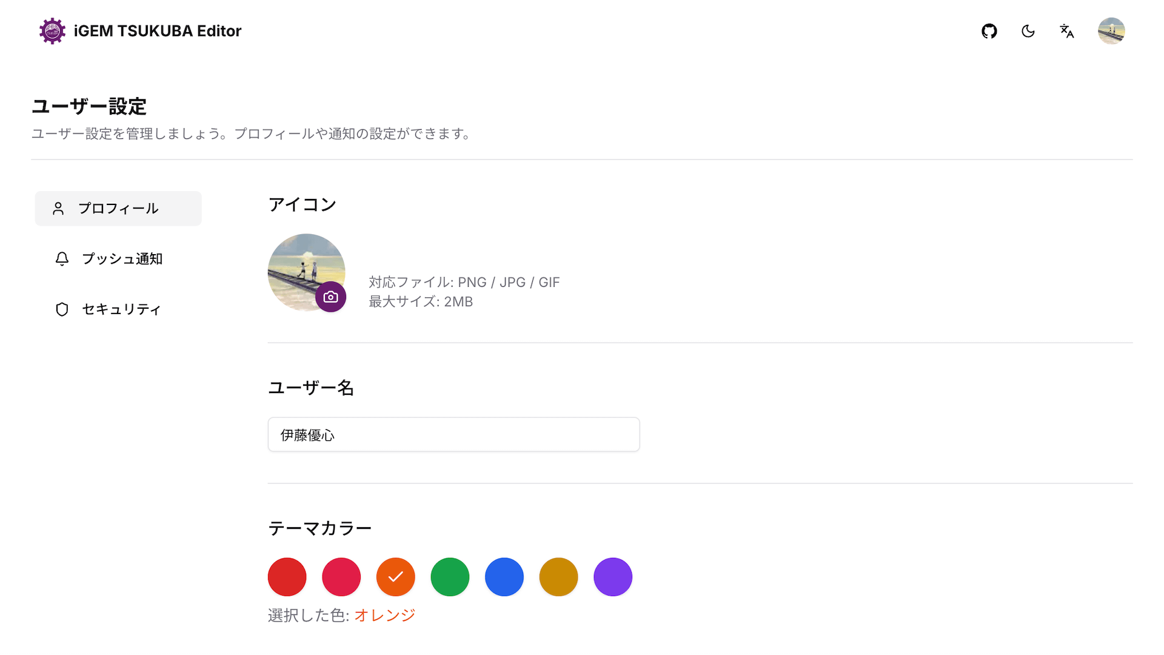Select the red theme color
The height and width of the screenshot is (655, 1164).
[287, 577]
